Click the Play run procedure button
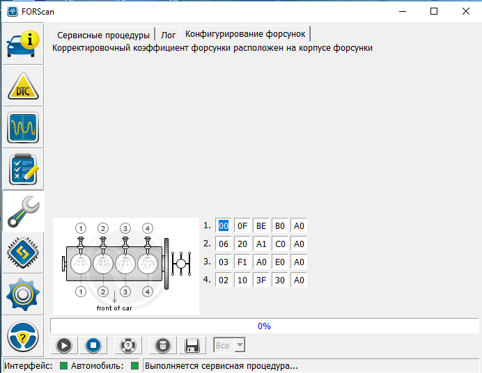This screenshot has width=482, height=373. pos(64,345)
